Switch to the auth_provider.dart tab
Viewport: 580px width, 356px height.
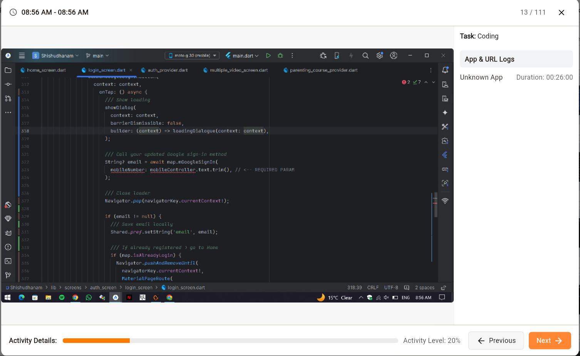click(x=167, y=70)
